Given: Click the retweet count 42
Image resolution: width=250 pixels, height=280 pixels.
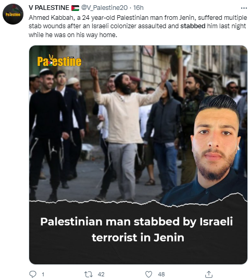Looking at the screenshot, I should click(x=101, y=274).
